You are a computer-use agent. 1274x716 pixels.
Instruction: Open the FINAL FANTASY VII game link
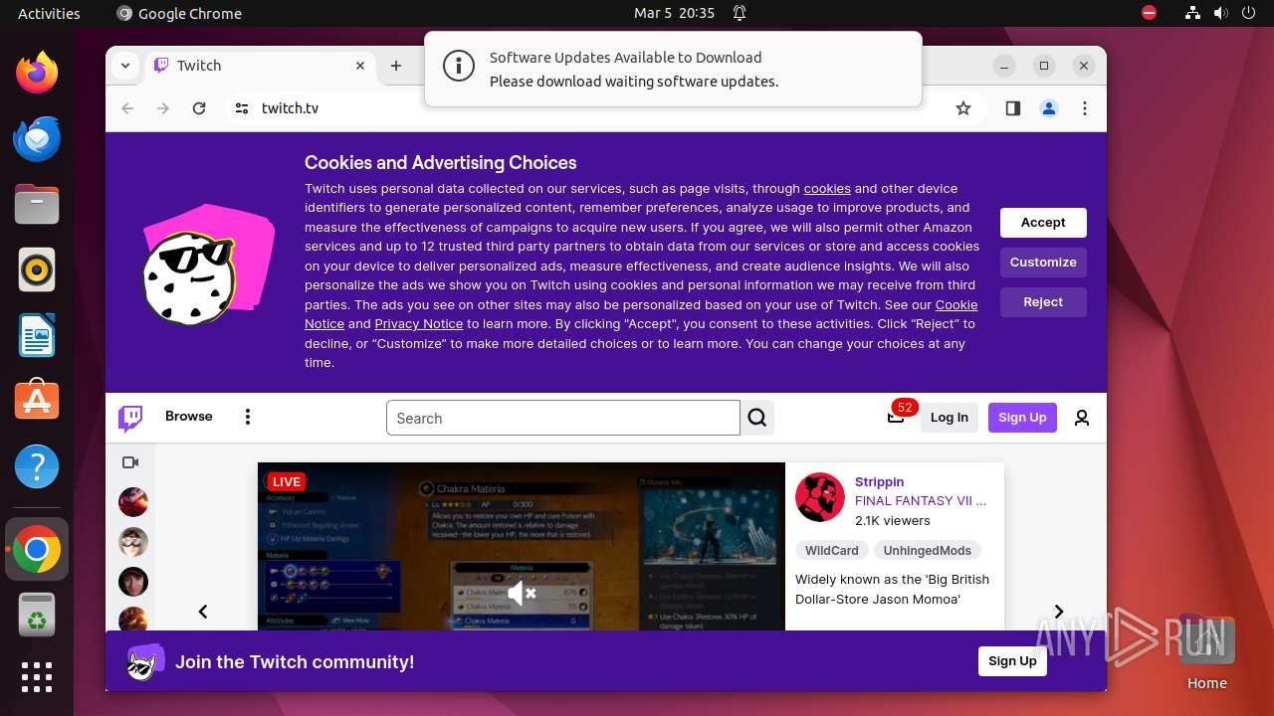921,501
